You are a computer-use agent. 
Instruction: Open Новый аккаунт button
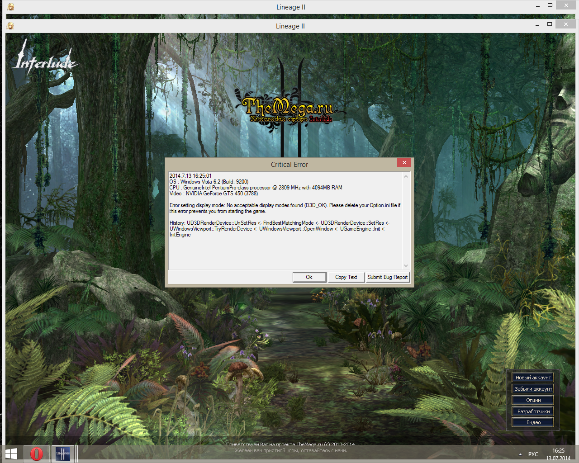533,378
